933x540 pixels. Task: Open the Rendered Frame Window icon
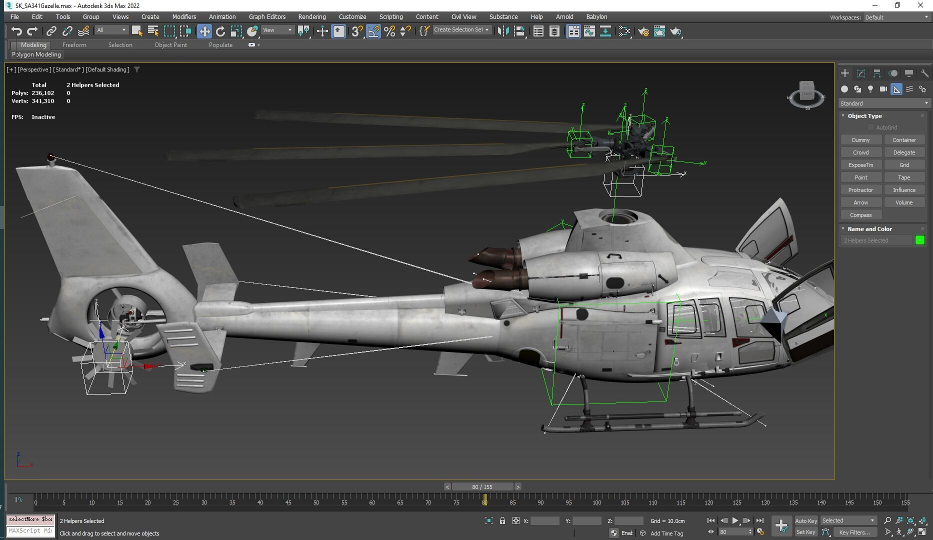tap(659, 31)
